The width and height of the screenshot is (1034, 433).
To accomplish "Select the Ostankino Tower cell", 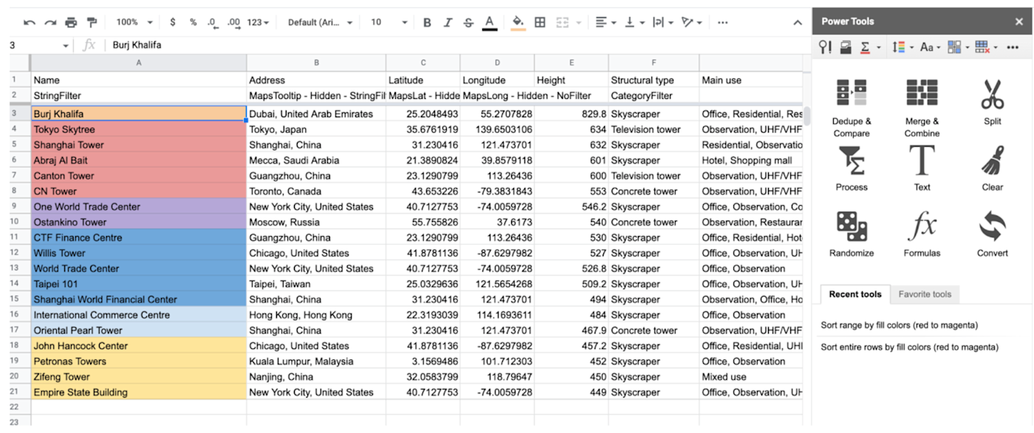I will 139,222.
